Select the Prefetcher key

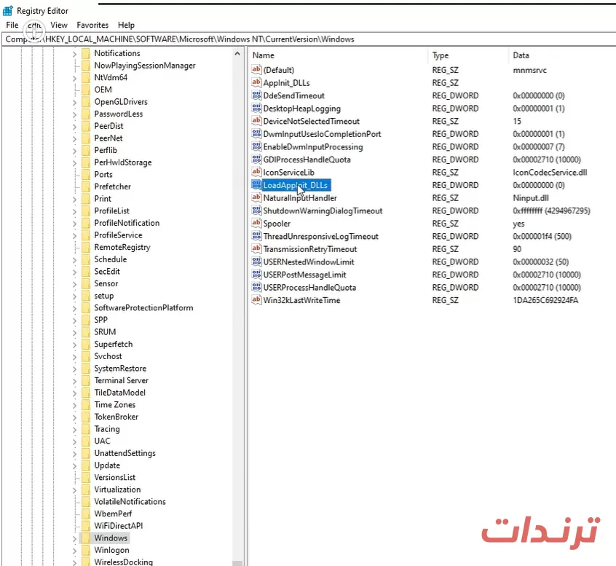112,186
